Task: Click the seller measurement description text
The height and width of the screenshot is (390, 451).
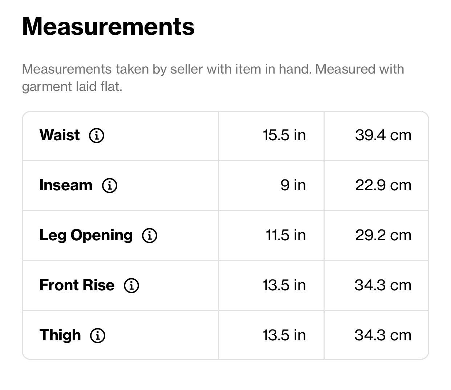Action: point(213,78)
